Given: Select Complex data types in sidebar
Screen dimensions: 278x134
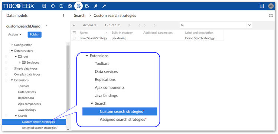Looking at the screenshot, I should point(27,74).
